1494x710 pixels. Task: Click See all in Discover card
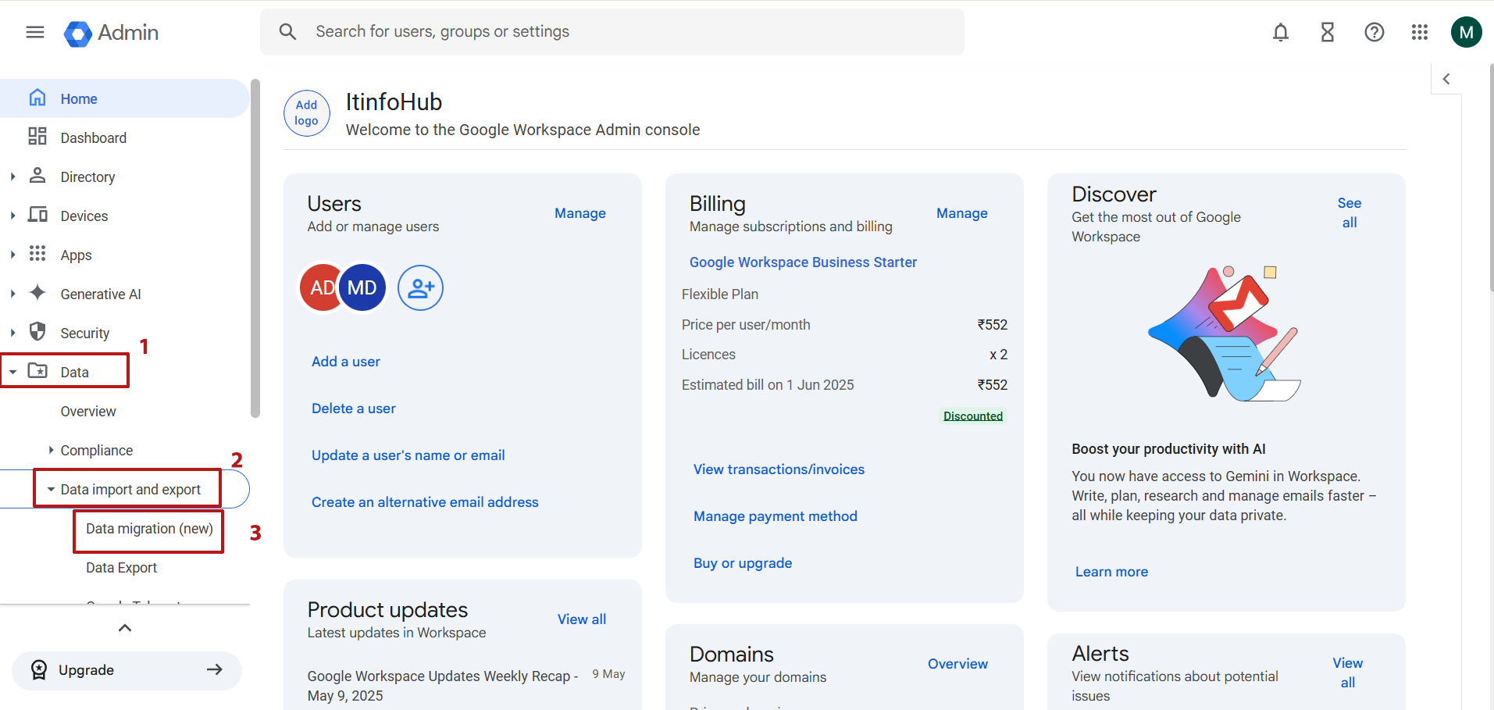coord(1350,212)
